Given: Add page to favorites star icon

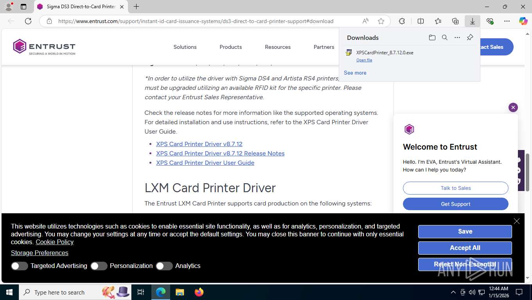Looking at the screenshot, I should [x=381, y=21].
